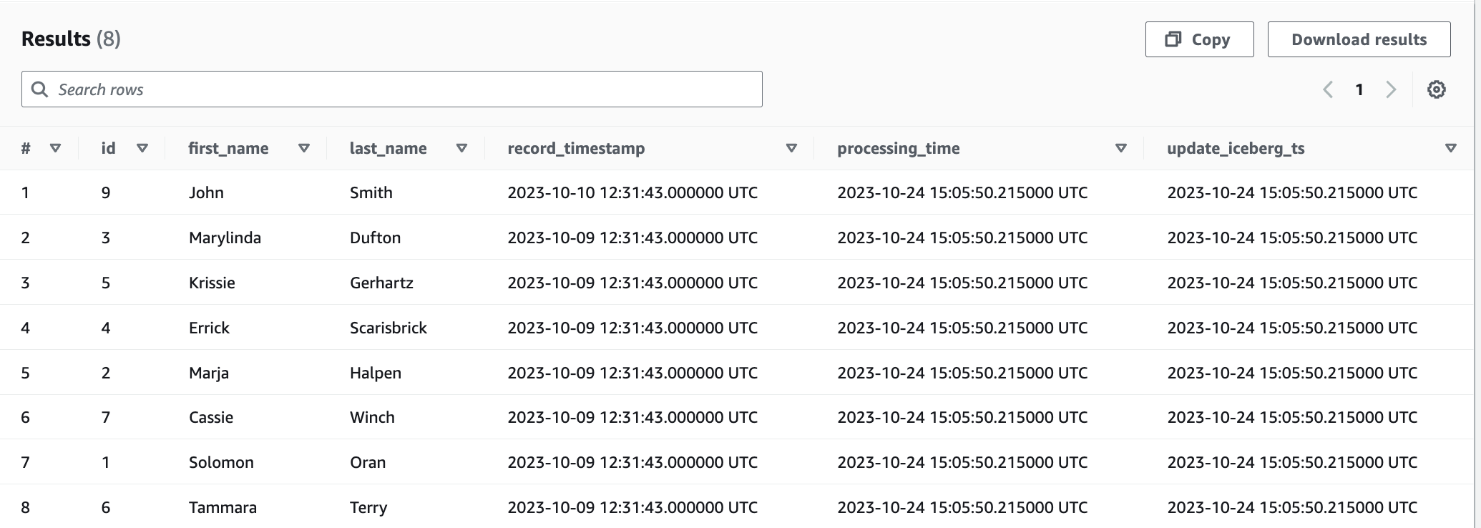Select page 1 in the pagination
This screenshot has width=1481, height=528.
tap(1359, 89)
